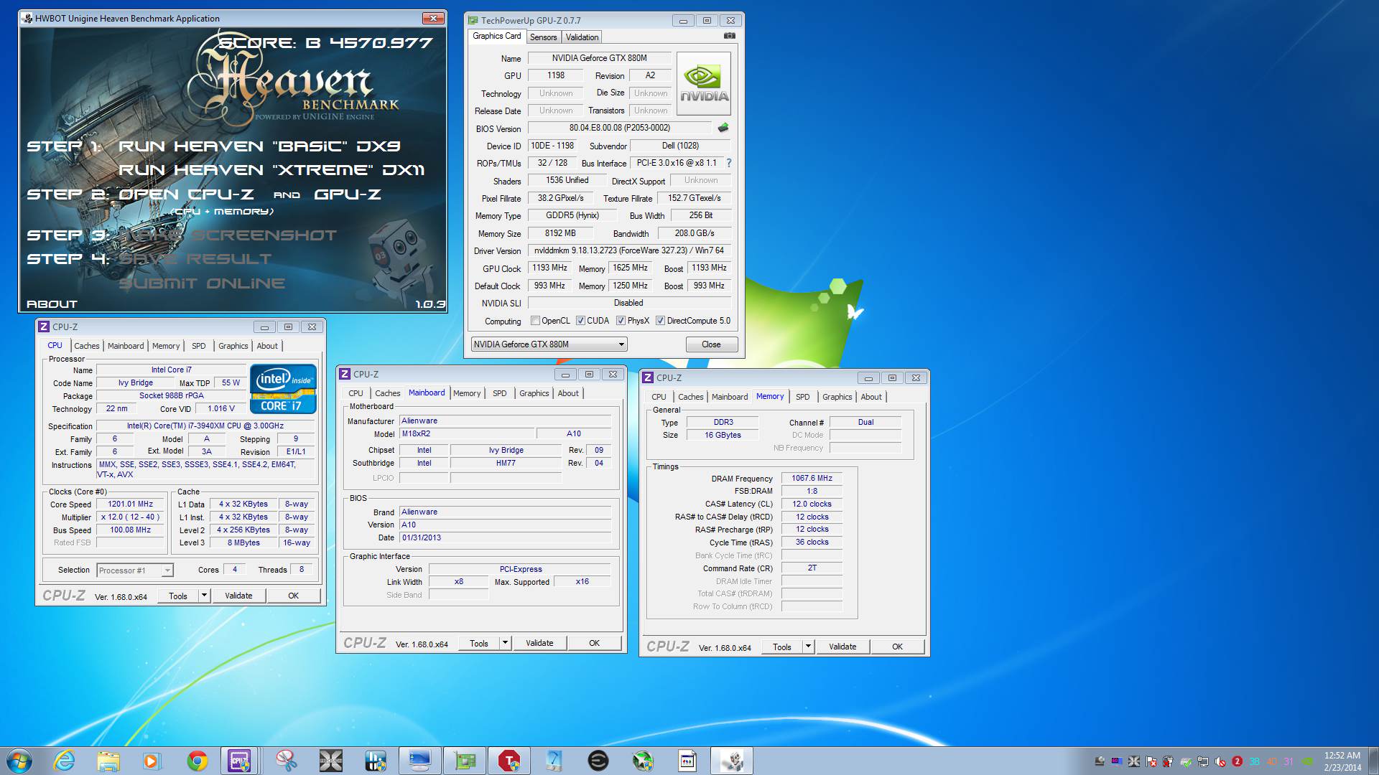Click the question mark beside Bus Interface
This screenshot has height=775, width=1379.
(728, 163)
